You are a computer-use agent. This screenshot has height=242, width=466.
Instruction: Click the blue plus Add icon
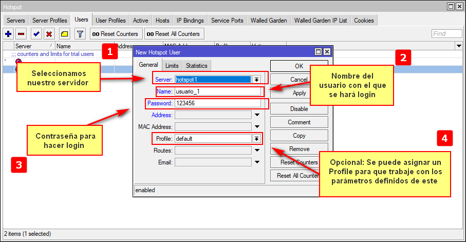[8, 34]
